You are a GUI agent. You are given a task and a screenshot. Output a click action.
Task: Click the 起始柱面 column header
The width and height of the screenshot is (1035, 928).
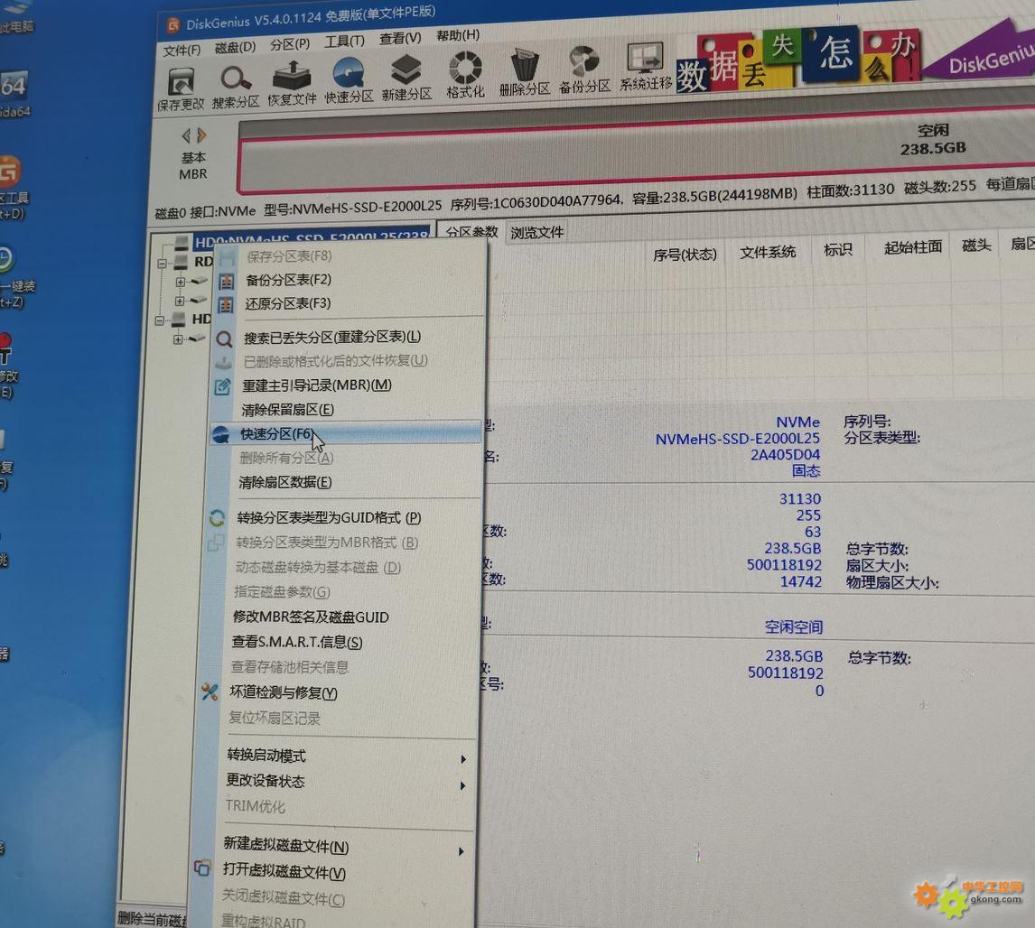point(913,246)
